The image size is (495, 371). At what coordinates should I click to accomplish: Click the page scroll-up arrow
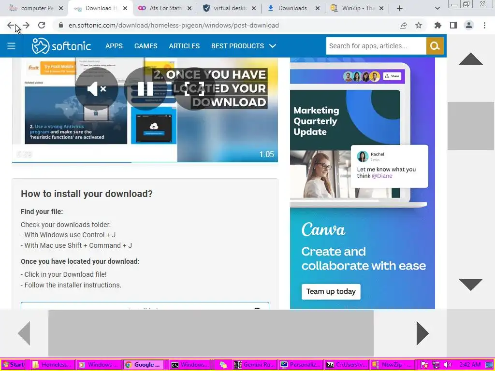pyautogui.click(x=471, y=59)
